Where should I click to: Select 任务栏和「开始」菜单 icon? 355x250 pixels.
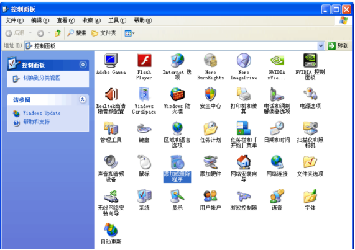pos(244,128)
